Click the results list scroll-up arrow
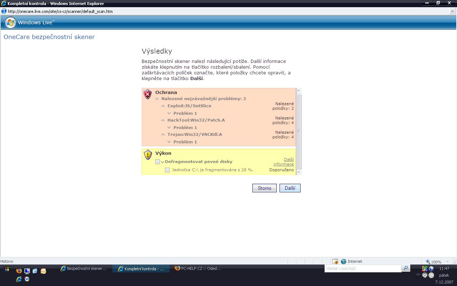 pos(299,91)
